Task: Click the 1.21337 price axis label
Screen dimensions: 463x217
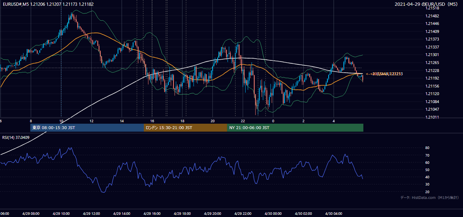Action: [433, 47]
